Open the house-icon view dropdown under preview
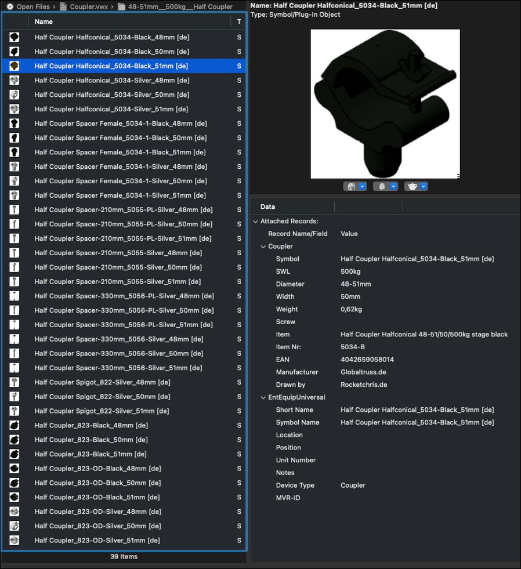The height and width of the screenshot is (569, 521). coord(355,187)
